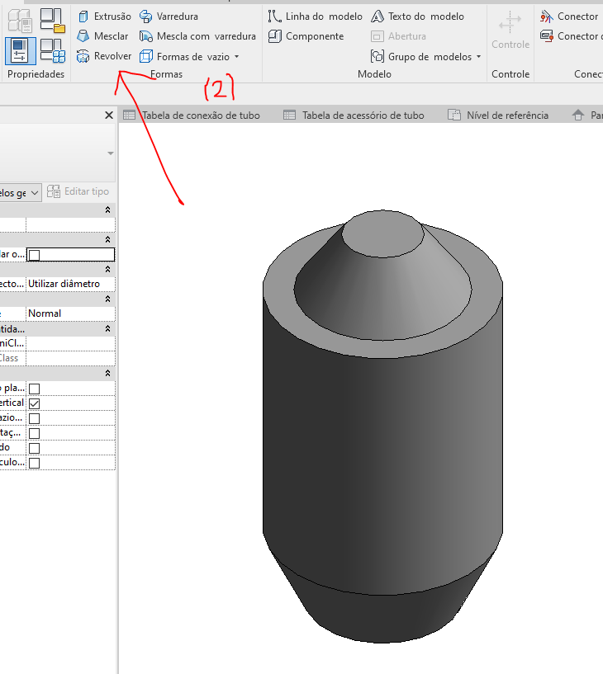
Task: Pick the Mescla com varredura tool
Action: 197,36
